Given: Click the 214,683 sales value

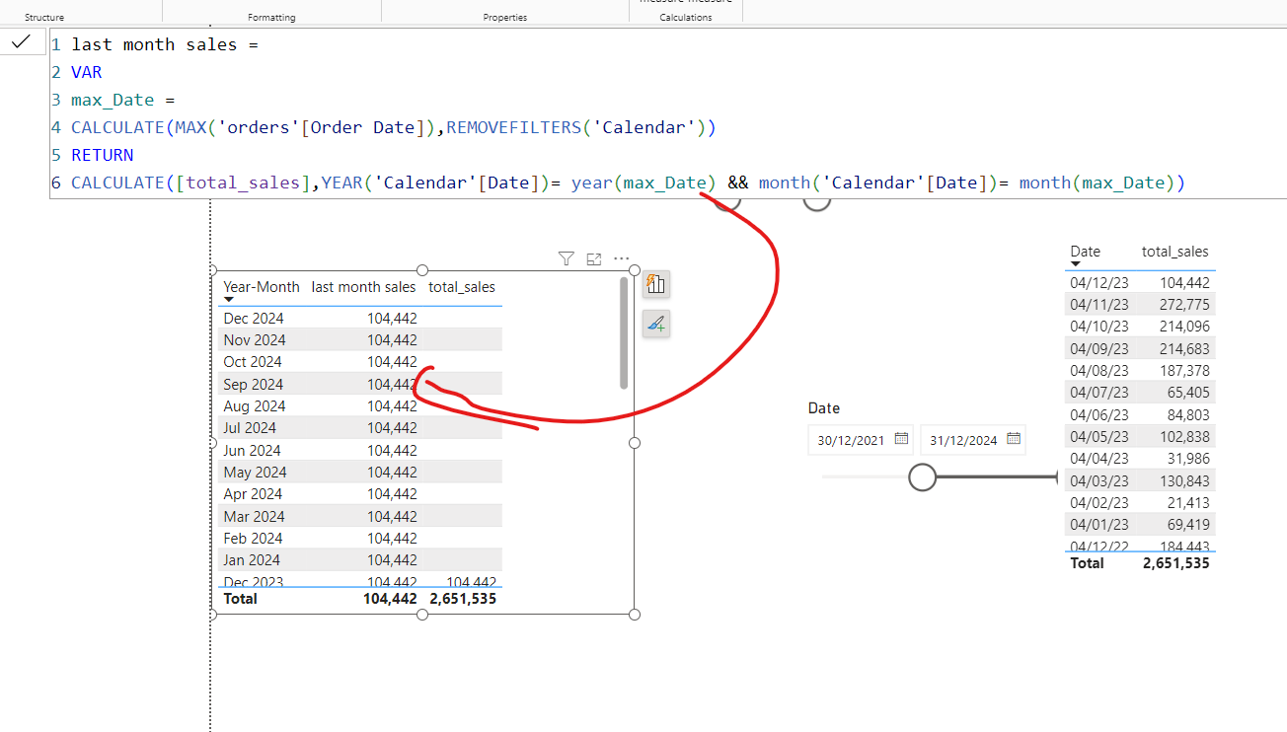Looking at the screenshot, I should (x=1184, y=348).
